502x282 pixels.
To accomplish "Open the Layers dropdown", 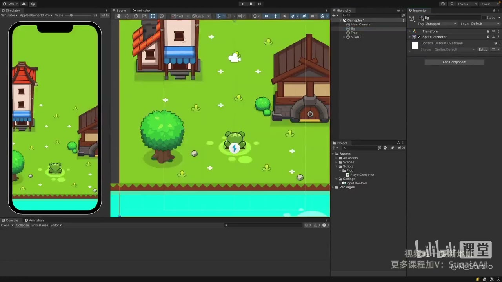I will coord(467,4).
